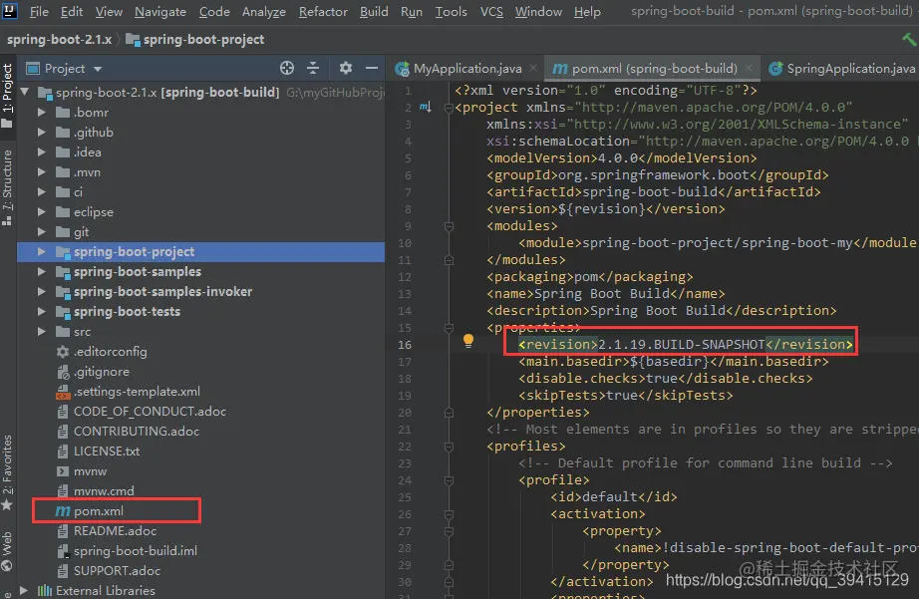Select spring-boot-build.iml file

[x=135, y=551]
